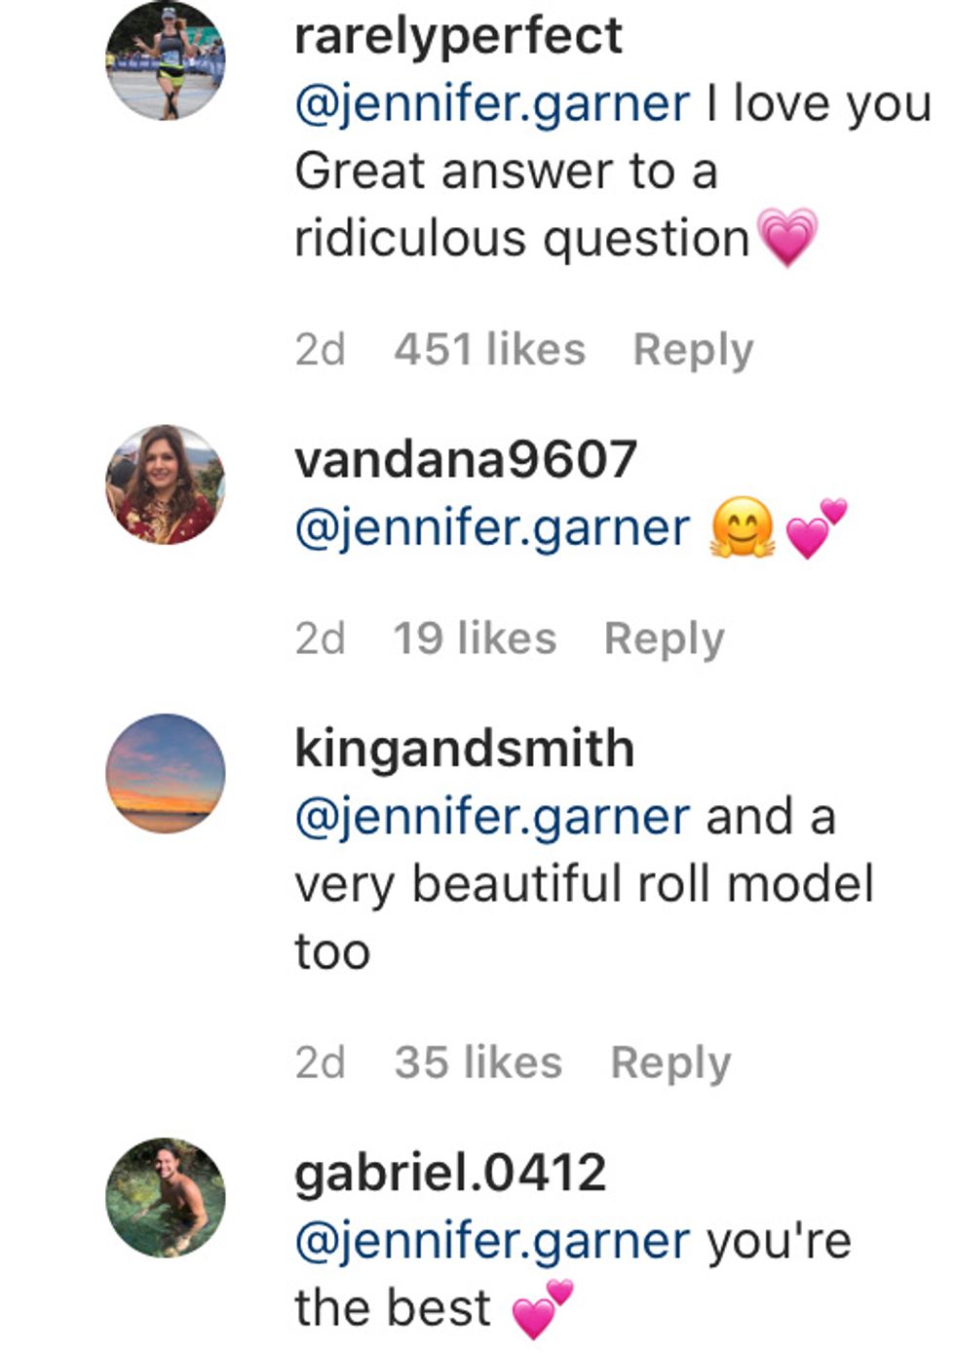View the 35 likes list
955x1353 pixels.
[x=477, y=1063]
